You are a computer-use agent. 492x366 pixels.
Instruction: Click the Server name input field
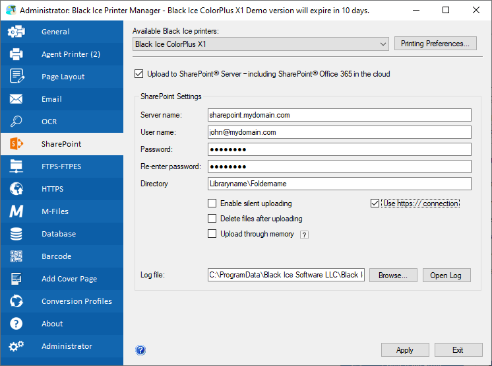(x=339, y=115)
